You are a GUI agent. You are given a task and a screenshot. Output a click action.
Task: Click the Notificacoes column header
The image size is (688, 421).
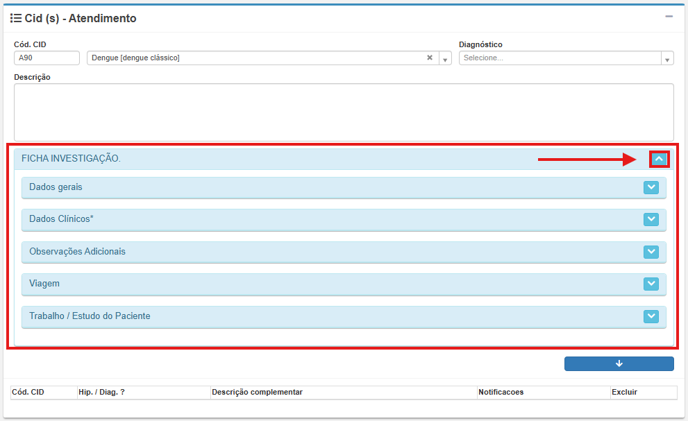coord(501,393)
